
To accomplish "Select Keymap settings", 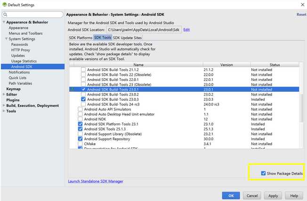I will [13, 89].
